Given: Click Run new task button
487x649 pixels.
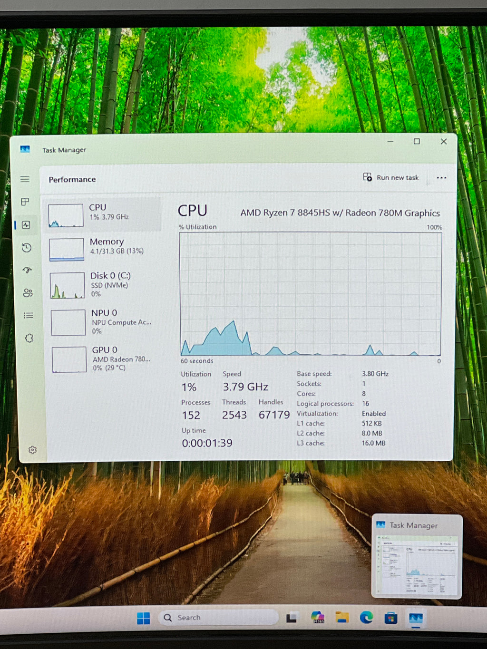Looking at the screenshot, I should pos(391,177).
